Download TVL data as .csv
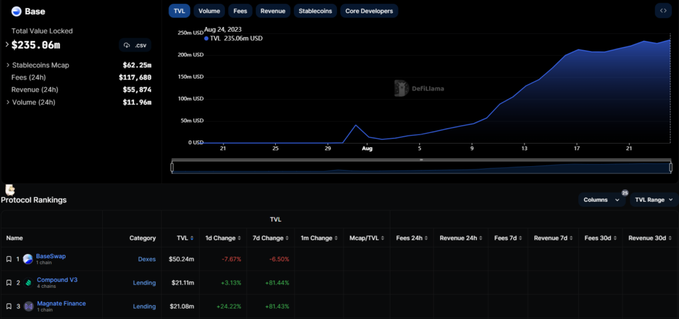 135,45
